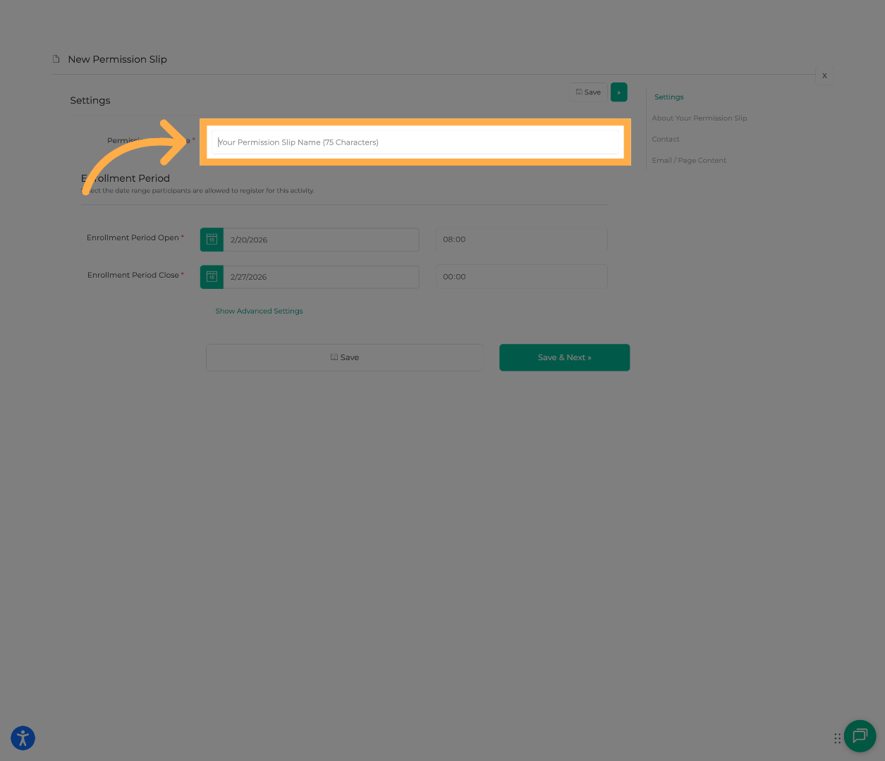The height and width of the screenshot is (761, 885).
Task: Click the permission slip name input field
Action: click(415, 142)
